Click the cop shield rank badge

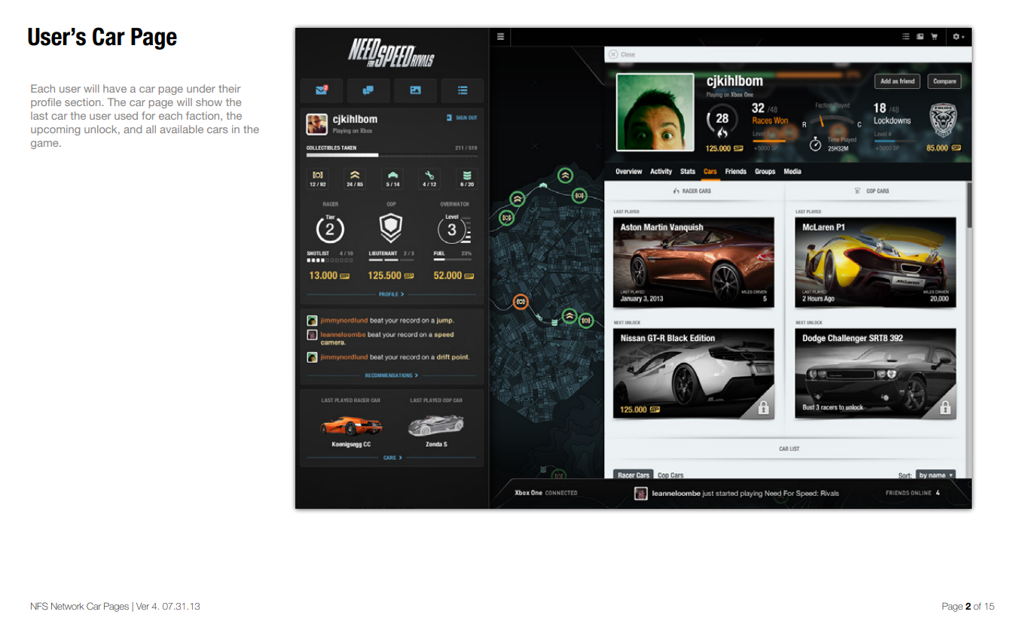click(391, 228)
